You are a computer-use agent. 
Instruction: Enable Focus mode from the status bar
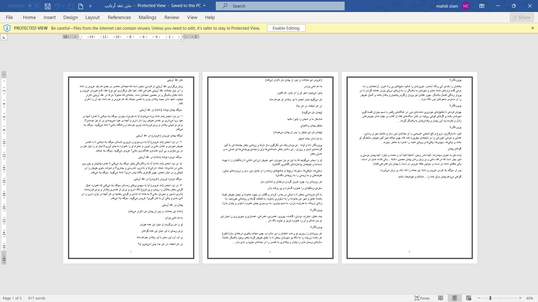422,298
